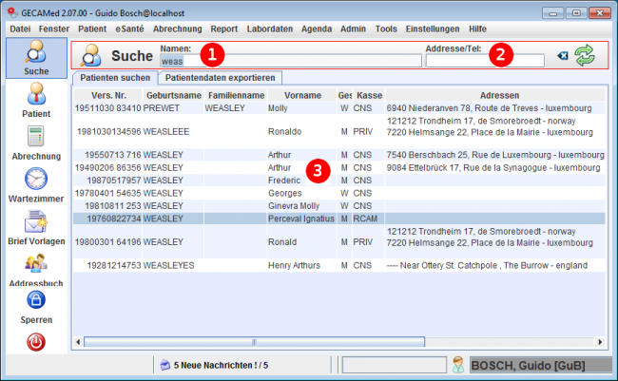The width and height of the screenshot is (618, 381).
Task: Switch to Patientendaten exportieren tab
Action: pos(221,78)
